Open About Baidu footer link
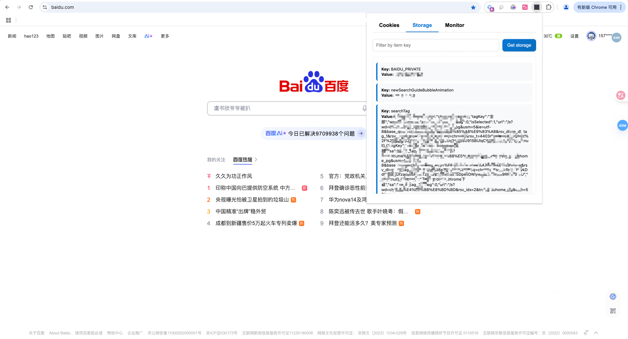This screenshot has height=339, width=628. click(60, 333)
